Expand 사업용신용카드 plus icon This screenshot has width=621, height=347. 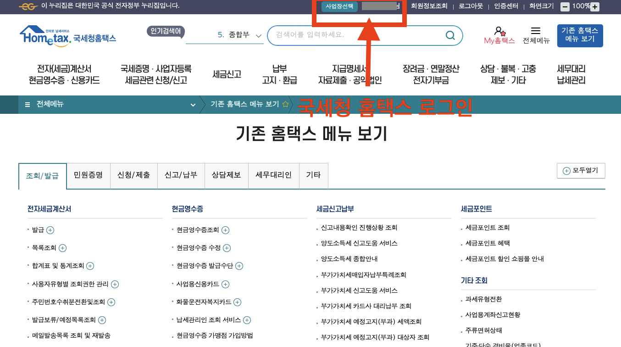[225, 284]
